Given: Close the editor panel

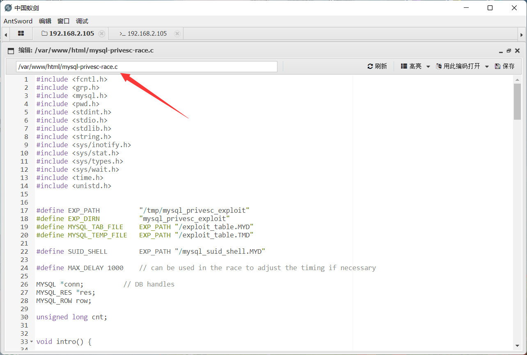Looking at the screenshot, I should pyautogui.click(x=517, y=51).
